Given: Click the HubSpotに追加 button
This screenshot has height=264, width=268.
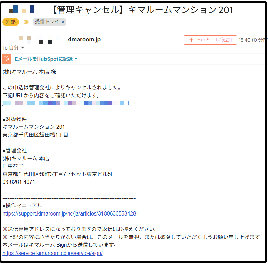Looking at the screenshot, I should point(210,40).
